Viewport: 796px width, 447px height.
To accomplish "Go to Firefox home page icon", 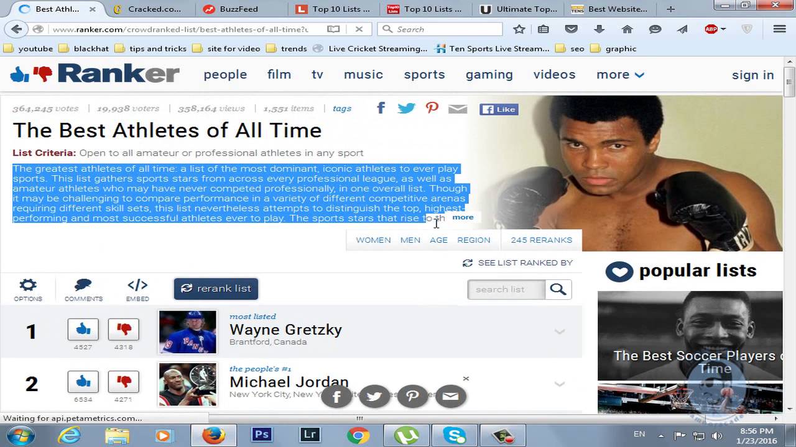I will pyautogui.click(x=627, y=29).
